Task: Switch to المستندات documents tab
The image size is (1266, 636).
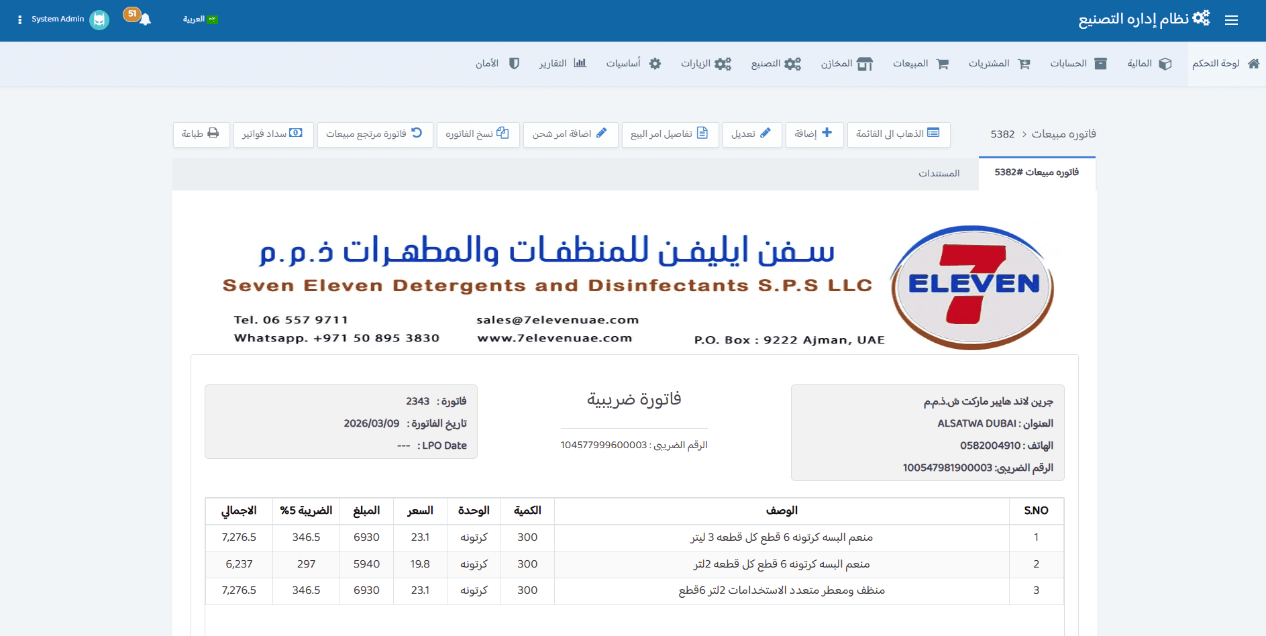Action: (939, 174)
